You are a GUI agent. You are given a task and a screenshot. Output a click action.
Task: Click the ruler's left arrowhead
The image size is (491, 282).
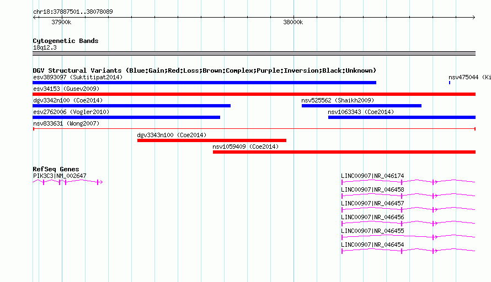point(35,17)
